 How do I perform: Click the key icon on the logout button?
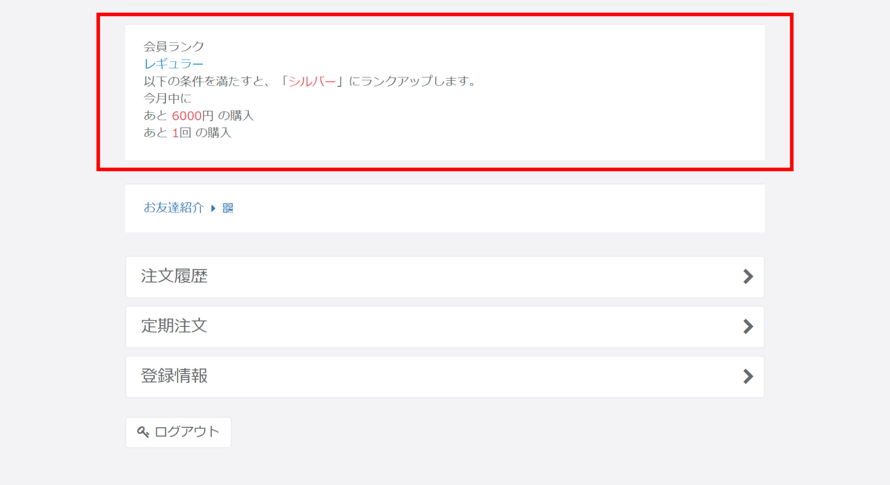[x=143, y=432]
